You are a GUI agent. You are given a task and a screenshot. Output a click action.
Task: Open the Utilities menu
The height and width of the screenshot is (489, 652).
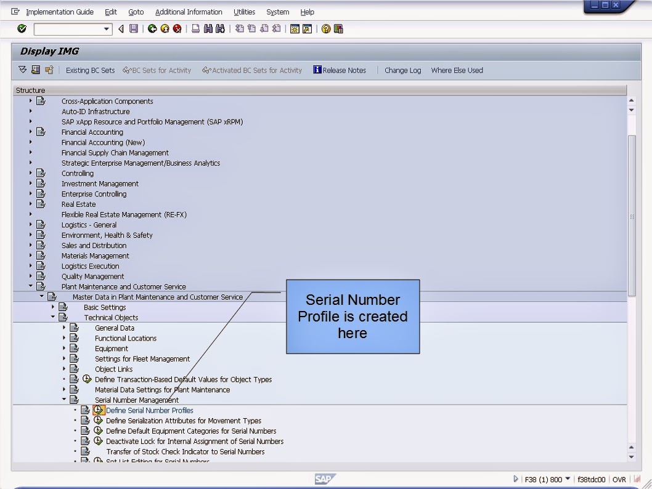pyautogui.click(x=244, y=12)
